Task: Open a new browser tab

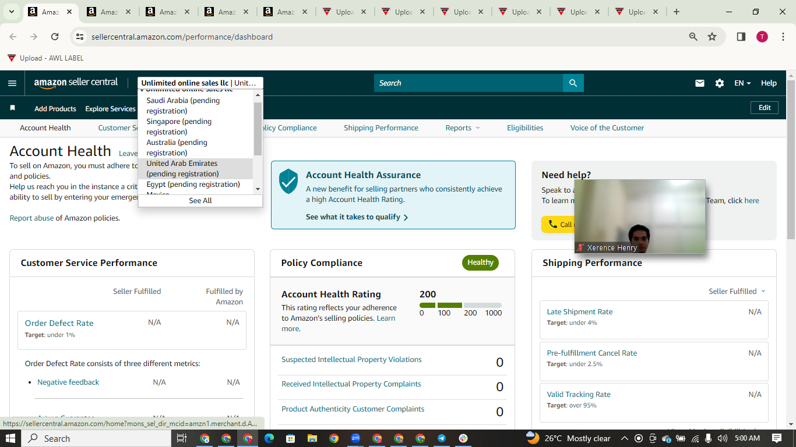Action: (x=676, y=12)
